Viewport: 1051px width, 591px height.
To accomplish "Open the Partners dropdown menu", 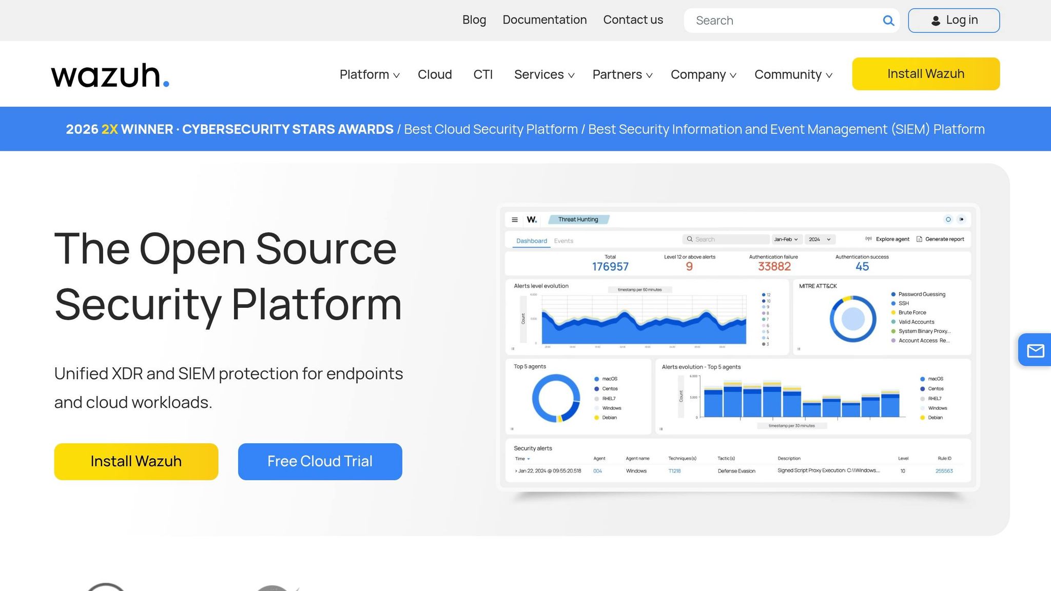I will tap(622, 74).
